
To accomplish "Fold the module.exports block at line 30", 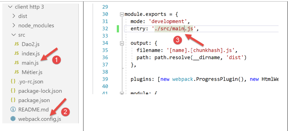I will (121, 14).
